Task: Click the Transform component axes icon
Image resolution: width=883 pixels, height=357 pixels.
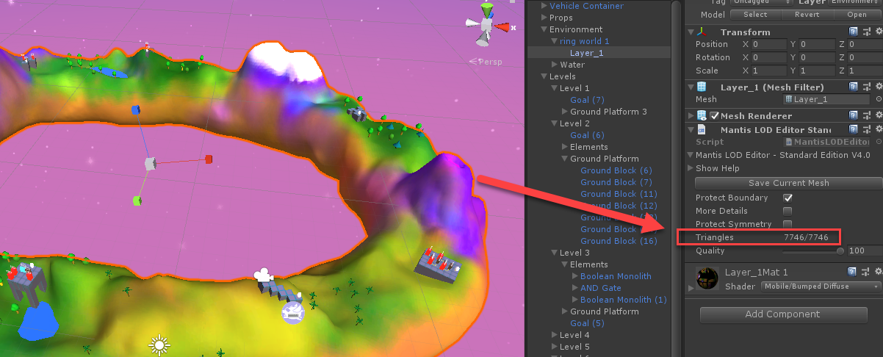Action: tap(703, 32)
